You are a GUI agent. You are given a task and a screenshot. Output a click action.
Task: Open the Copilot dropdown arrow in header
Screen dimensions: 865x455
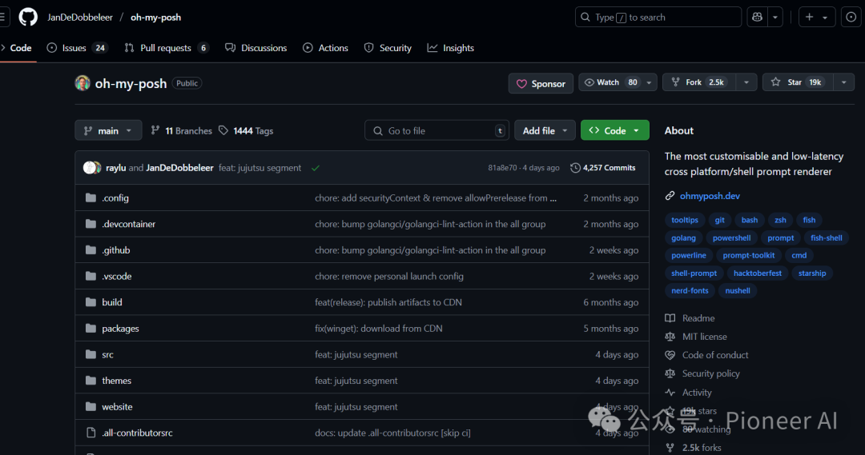775,17
